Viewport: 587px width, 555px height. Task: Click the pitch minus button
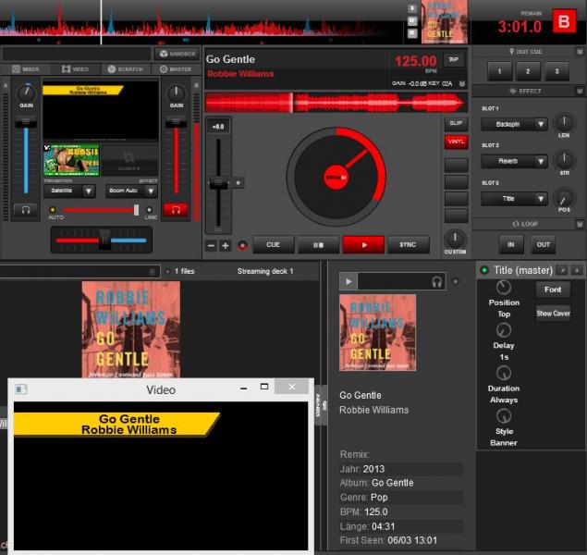(x=211, y=246)
